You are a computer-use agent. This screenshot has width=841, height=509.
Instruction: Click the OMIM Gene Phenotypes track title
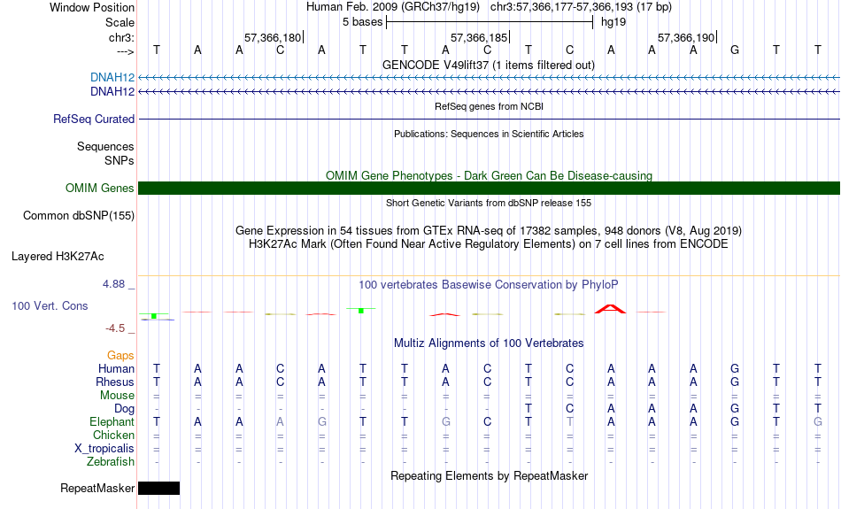490,176
